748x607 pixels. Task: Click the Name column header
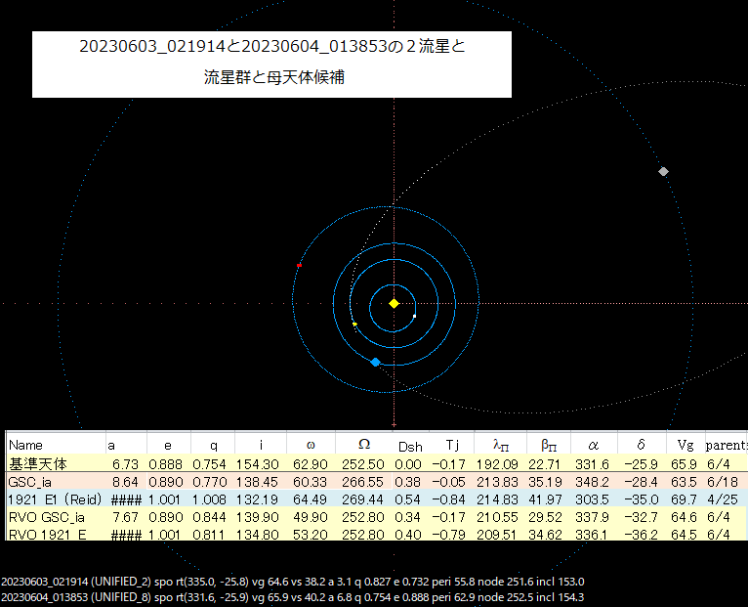pyautogui.click(x=26, y=445)
